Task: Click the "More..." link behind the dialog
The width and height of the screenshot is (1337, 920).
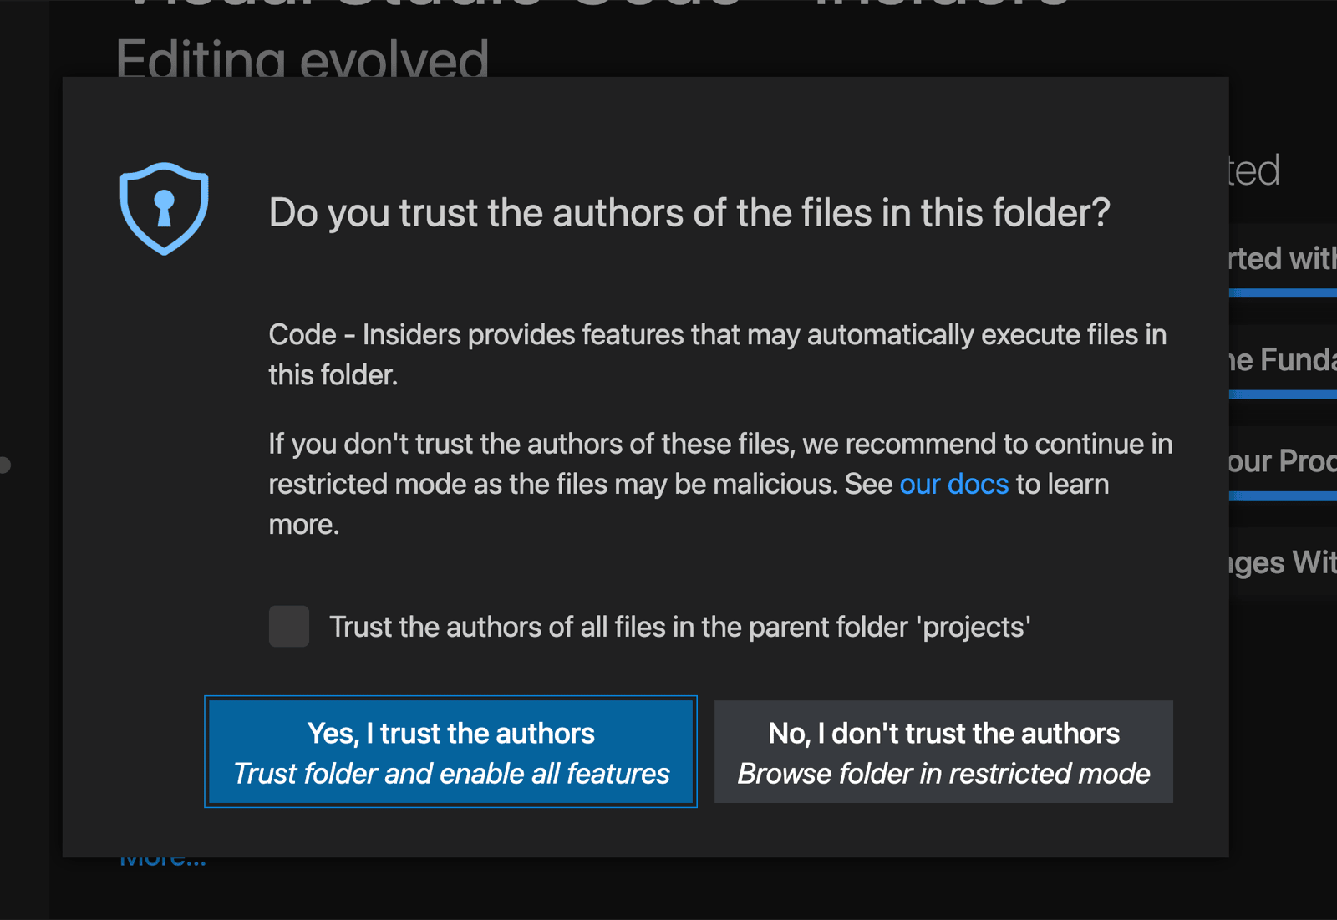Action: pos(164,856)
